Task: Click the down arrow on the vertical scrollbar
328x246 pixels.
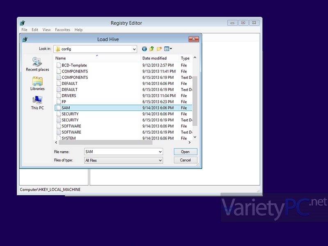Action: click(195, 138)
